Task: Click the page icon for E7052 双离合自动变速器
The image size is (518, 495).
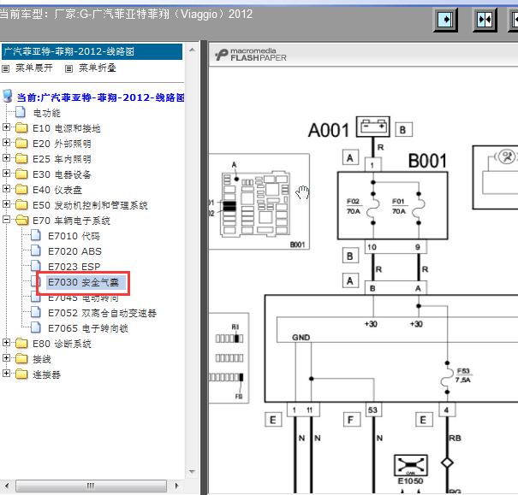Action: coord(36,312)
